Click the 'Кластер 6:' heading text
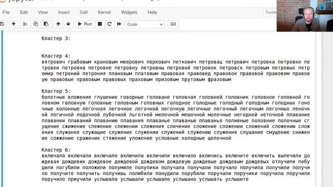This screenshot has width=333, height=187. coord(56,150)
